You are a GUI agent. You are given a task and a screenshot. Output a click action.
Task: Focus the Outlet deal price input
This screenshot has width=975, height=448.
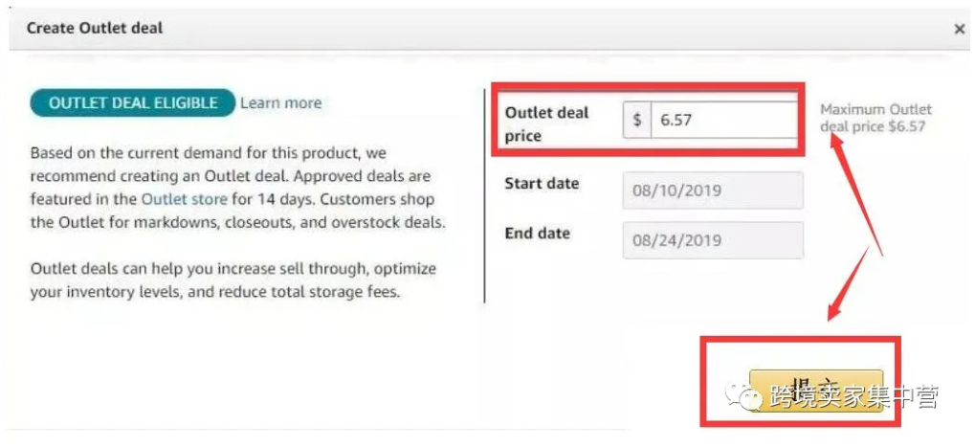pos(722,121)
